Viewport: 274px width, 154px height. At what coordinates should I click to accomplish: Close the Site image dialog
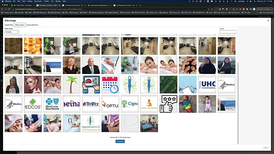268,21
